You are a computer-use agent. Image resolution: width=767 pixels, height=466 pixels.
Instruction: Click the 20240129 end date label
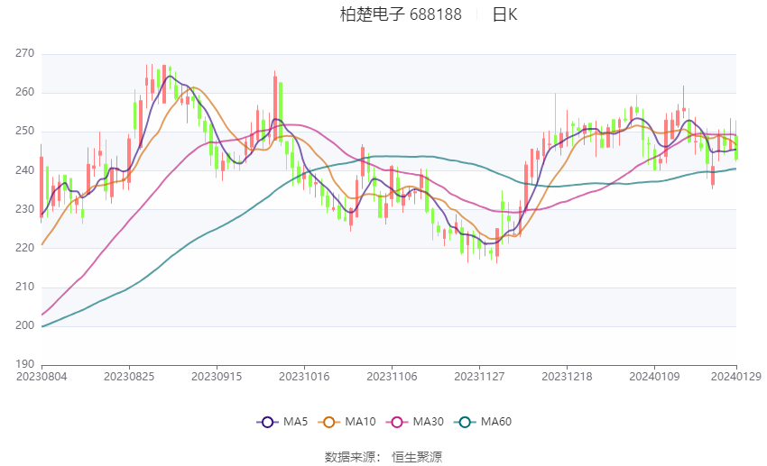[736, 377]
